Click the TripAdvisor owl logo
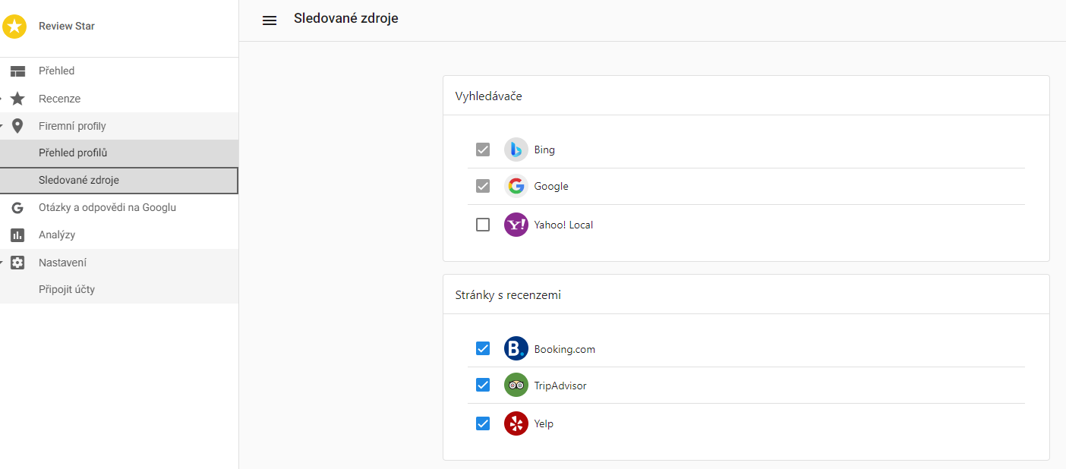The image size is (1066, 469). pos(516,385)
